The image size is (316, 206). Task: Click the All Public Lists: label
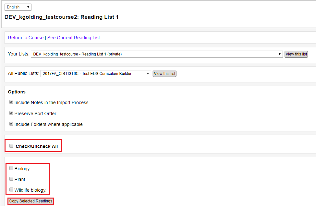(x=24, y=73)
